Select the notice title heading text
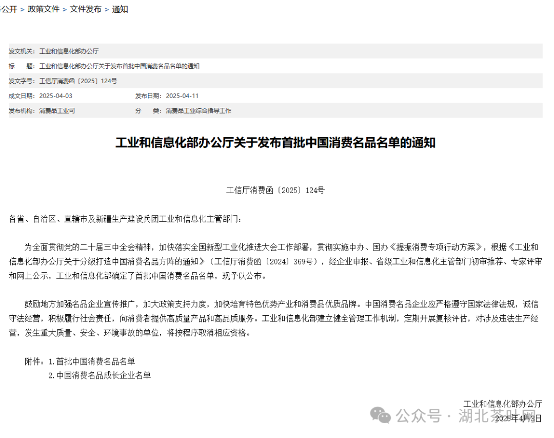The width and height of the screenshot is (554, 438). click(275, 143)
